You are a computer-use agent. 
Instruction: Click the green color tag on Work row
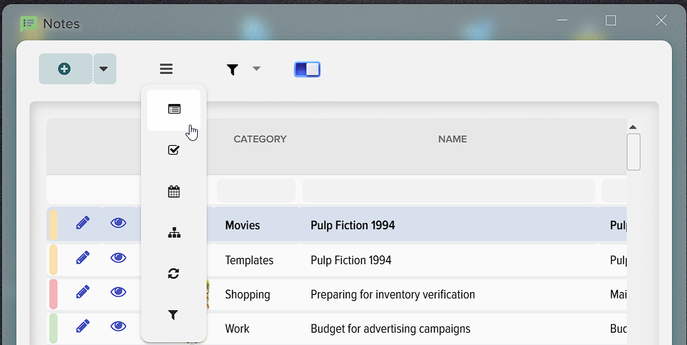[53, 329]
